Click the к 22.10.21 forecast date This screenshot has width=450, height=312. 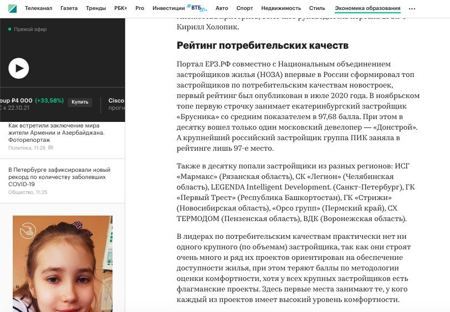(17, 108)
